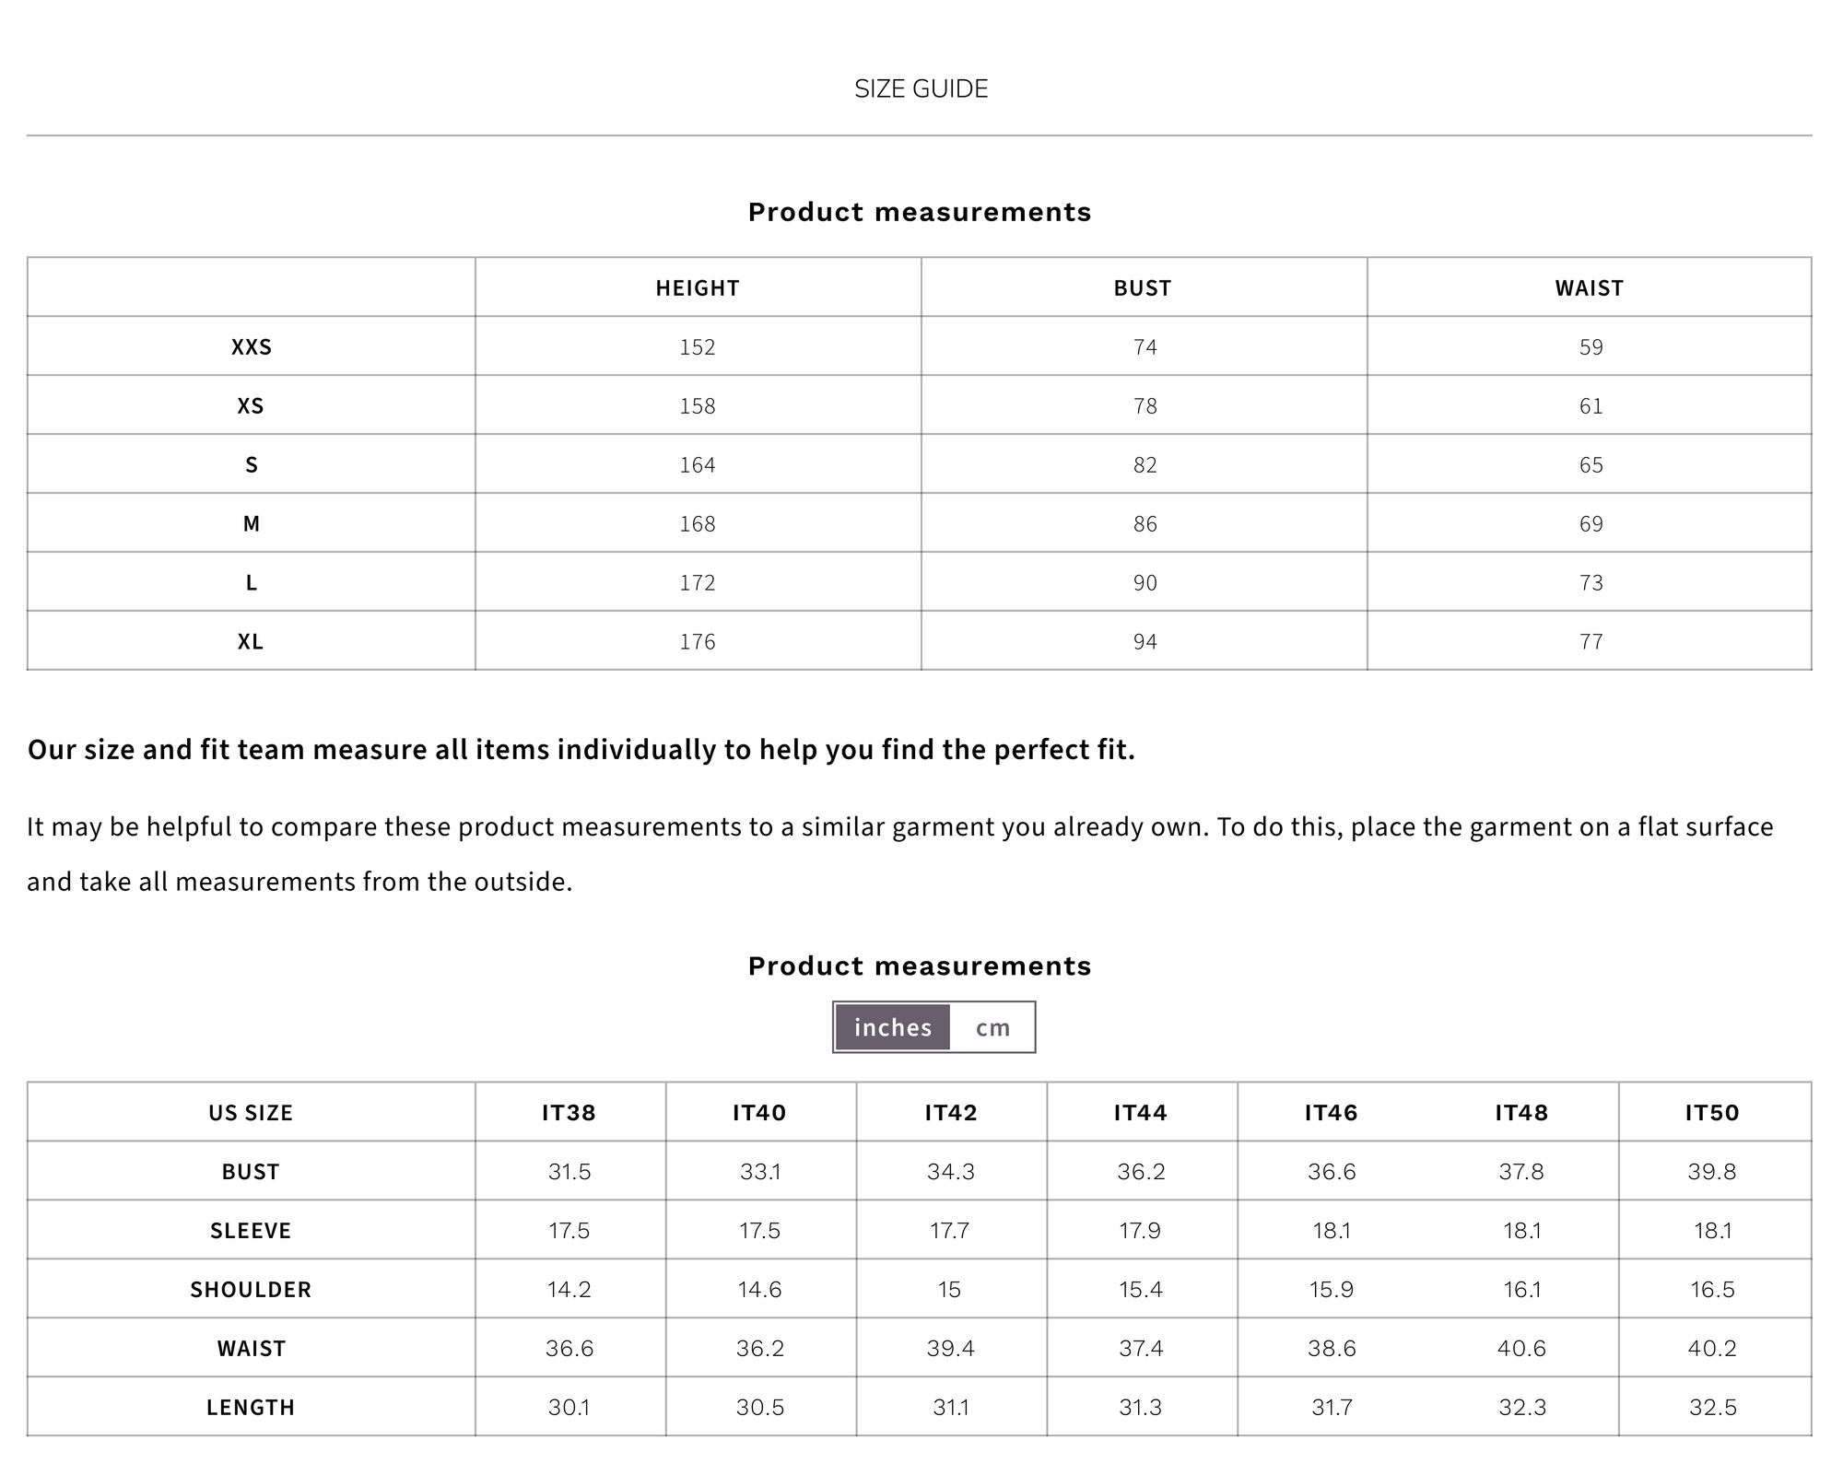Click the IT38 column header

tap(569, 1113)
